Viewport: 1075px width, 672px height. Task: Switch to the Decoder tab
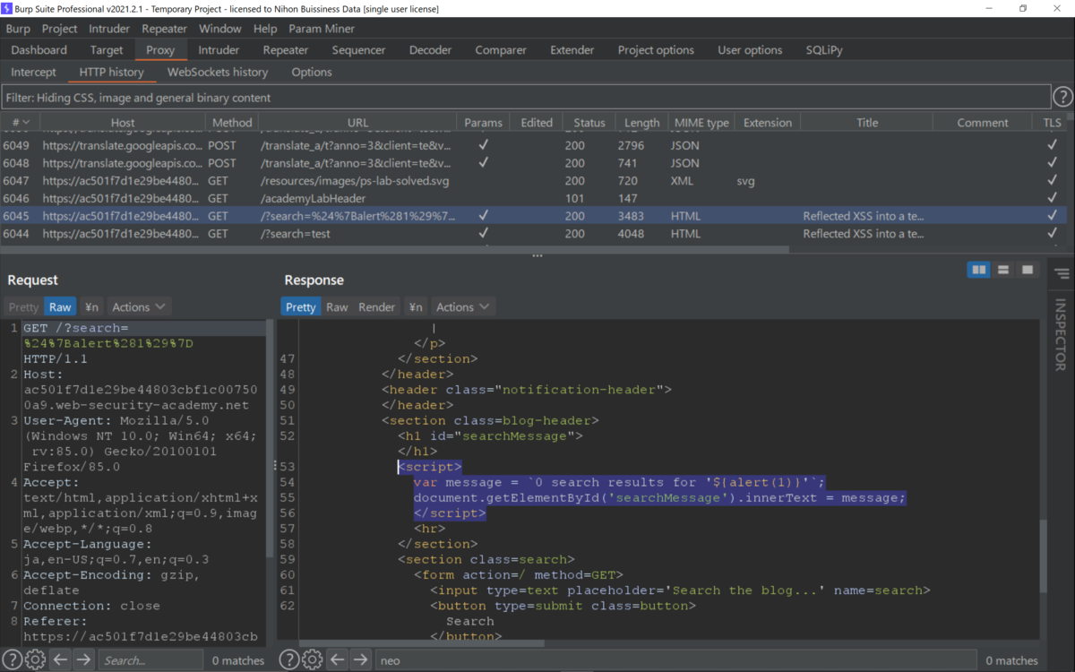(431, 50)
